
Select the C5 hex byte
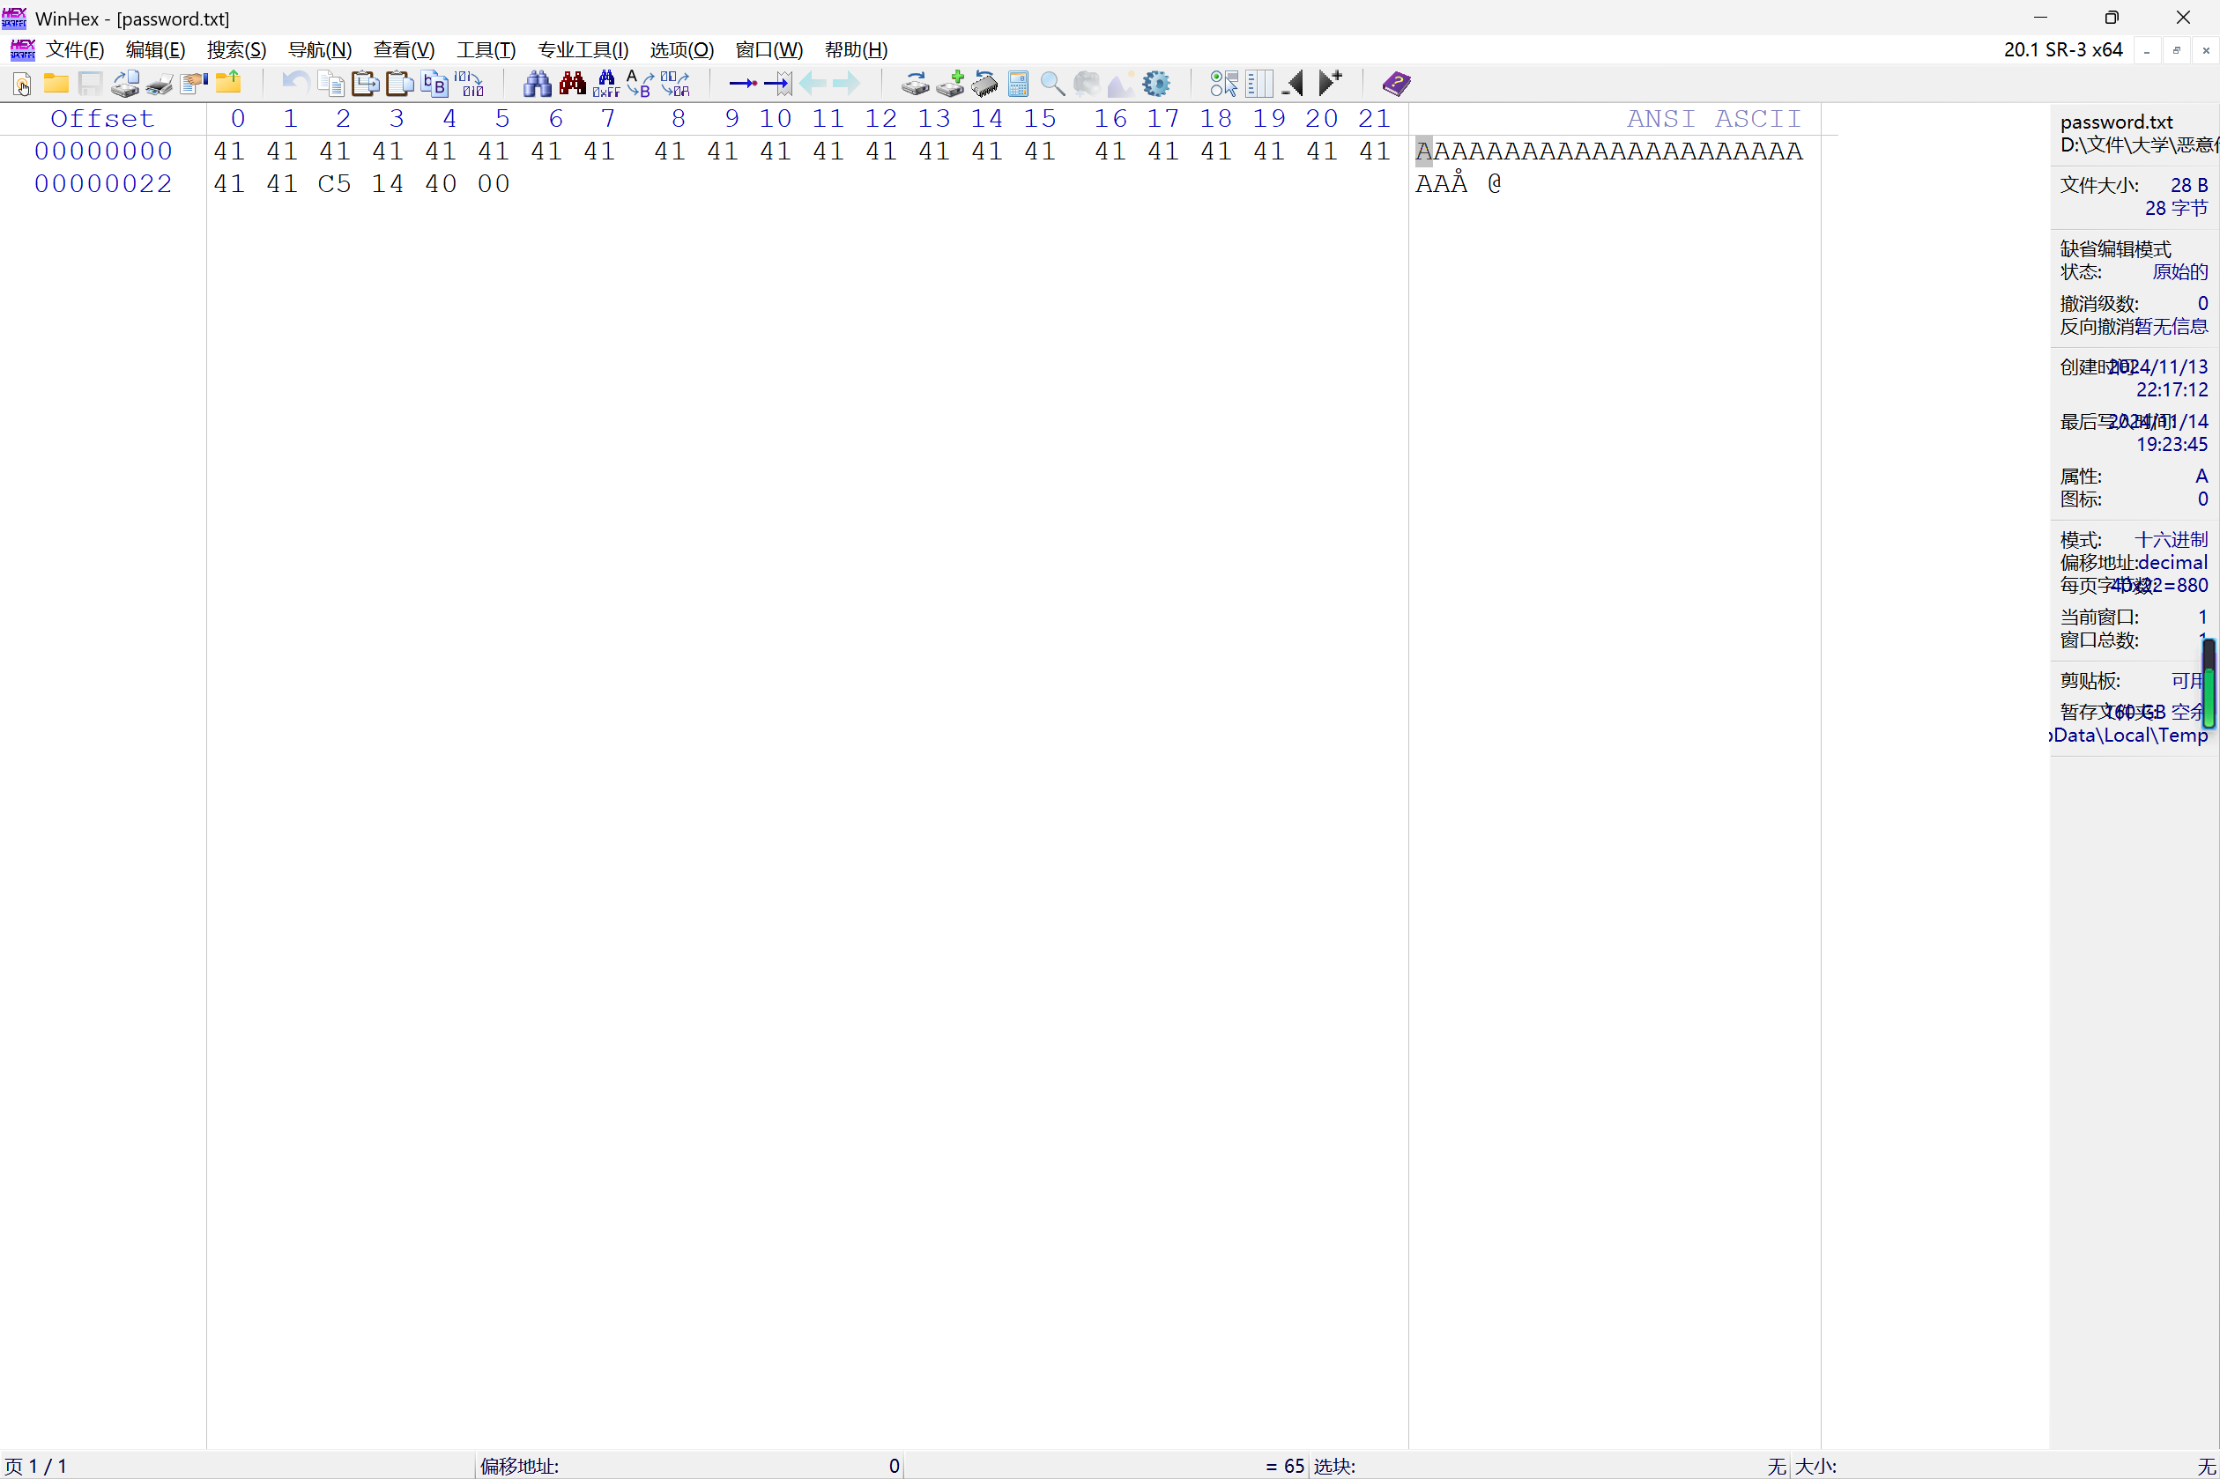tap(334, 184)
